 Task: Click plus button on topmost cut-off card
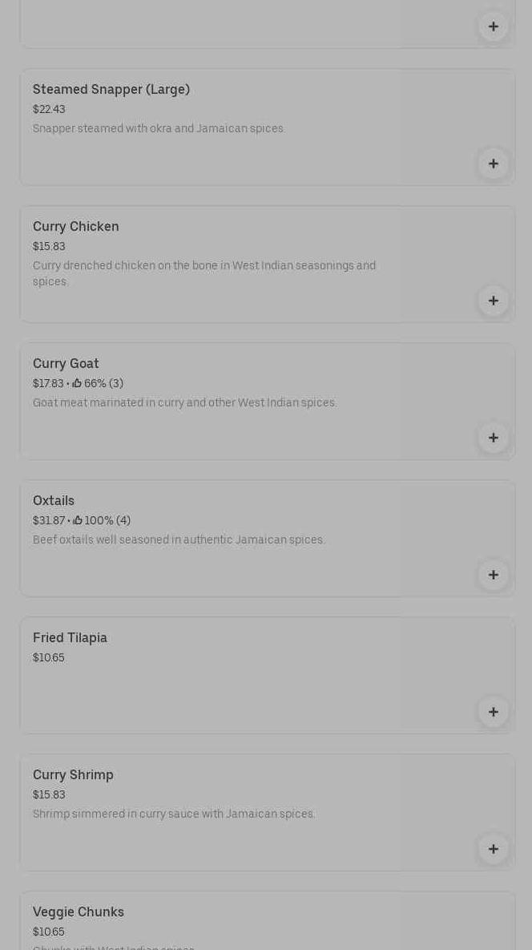493,26
